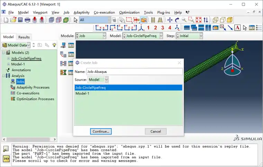Select Job-CirclePipeFreq in source list

[128, 88]
